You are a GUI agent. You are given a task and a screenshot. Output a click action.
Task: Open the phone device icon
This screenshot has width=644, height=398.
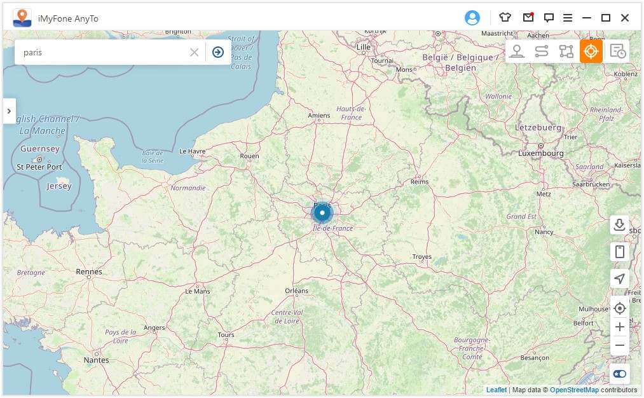click(619, 251)
